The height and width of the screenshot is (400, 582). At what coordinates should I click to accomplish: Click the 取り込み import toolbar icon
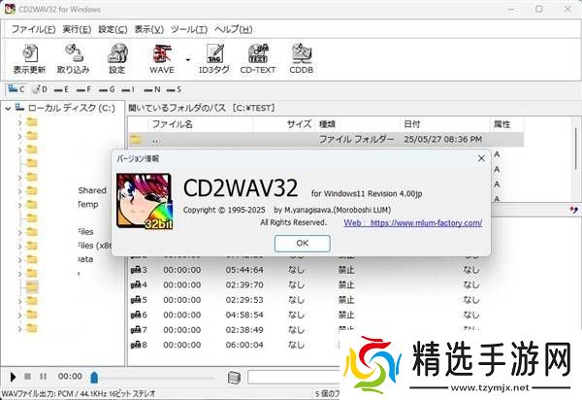click(x=73, y=54)
